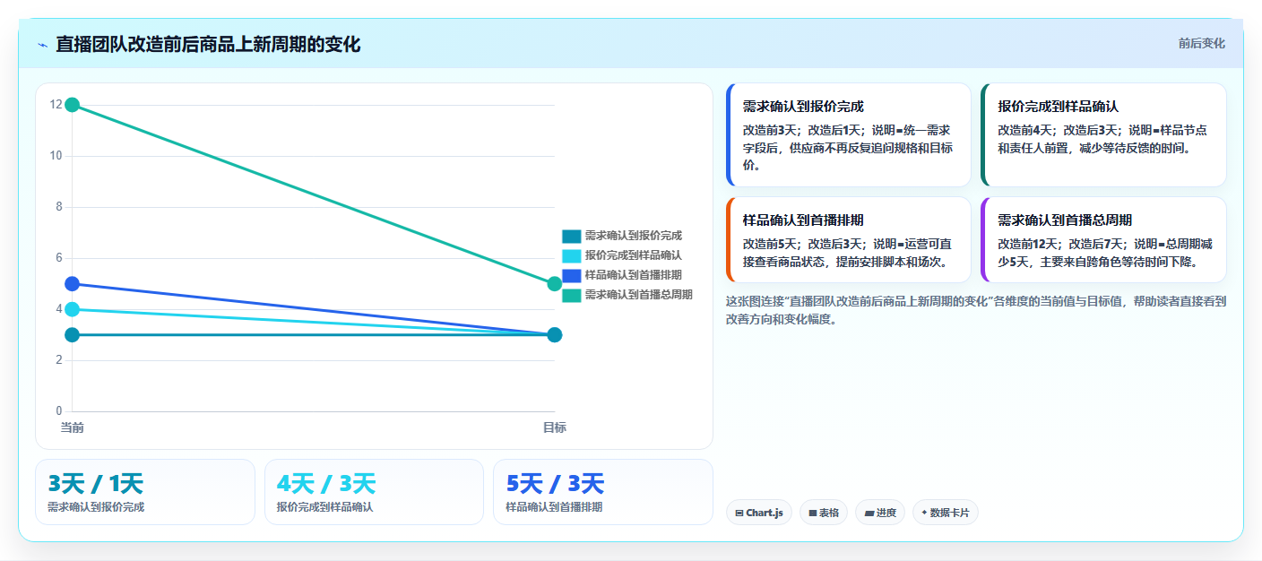Viewport: 1262px width, 561px height.
Task: Select the data point at 3 on 目标
Action: coord(554,335)
